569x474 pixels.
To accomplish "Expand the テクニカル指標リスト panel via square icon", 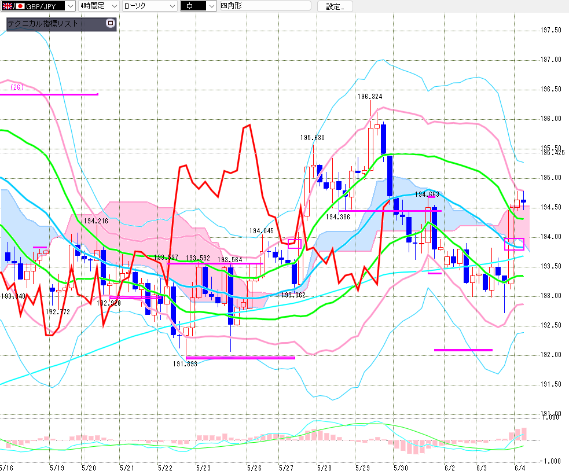I will click(111, 23).
